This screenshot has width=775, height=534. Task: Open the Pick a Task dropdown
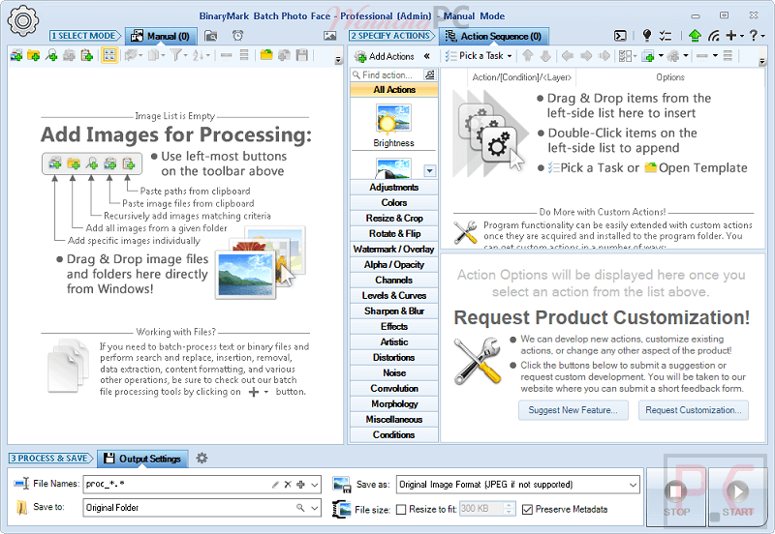[478, 56]
